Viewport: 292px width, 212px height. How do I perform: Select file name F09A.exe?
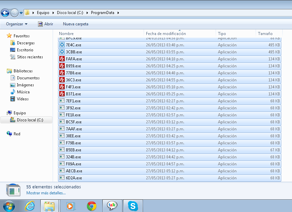tap(74, 164)
